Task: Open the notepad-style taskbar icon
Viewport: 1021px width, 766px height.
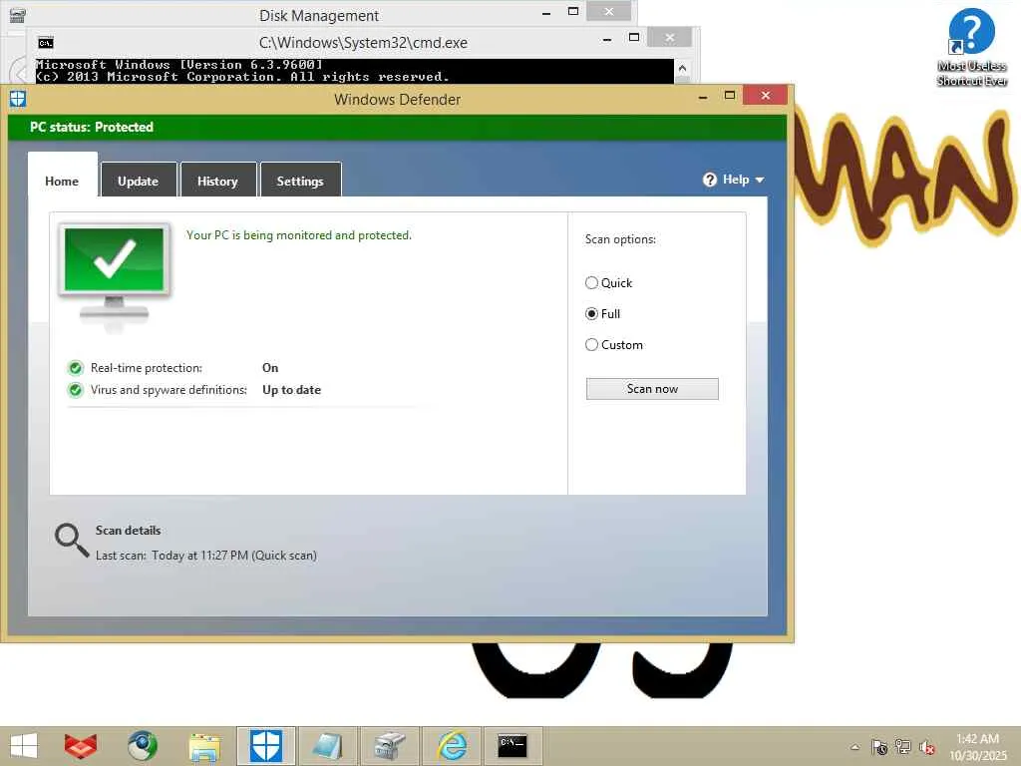Action: (327, 746)
